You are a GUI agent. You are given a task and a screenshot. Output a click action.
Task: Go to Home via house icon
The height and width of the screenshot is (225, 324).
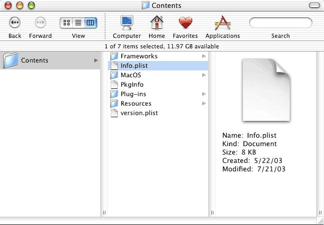click(x=156, y=23)
